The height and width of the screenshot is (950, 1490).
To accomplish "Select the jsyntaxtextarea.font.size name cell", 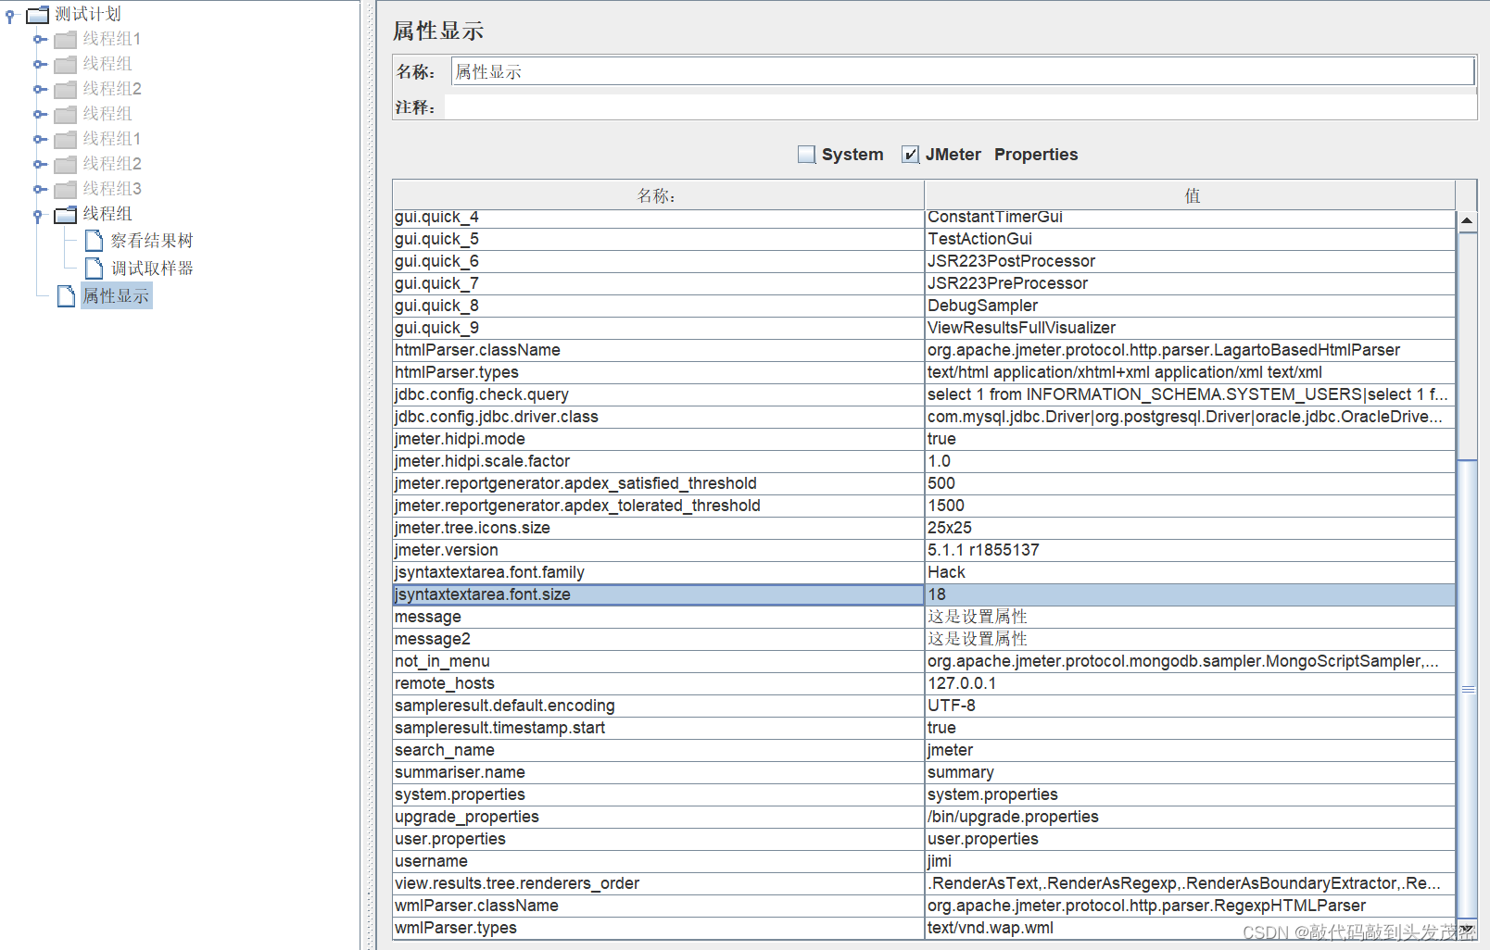I will point(658,594).
